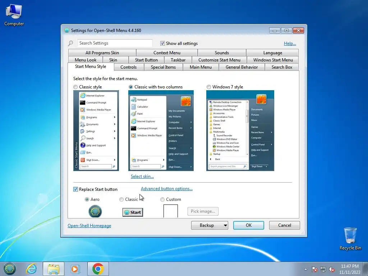Visit the Open-Shell Homepage link

pos(89,226)
